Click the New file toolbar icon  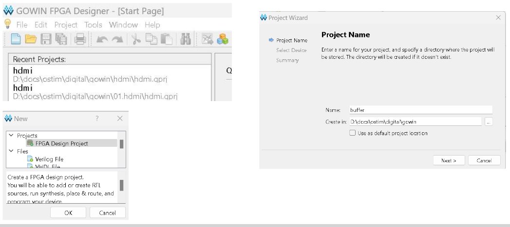(16, 39)
